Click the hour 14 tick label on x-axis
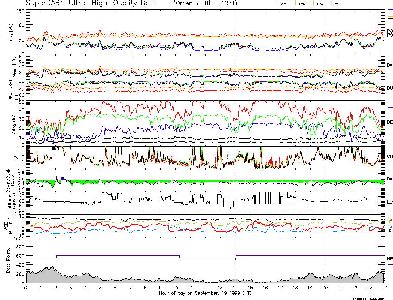 (x=235, y=288)
